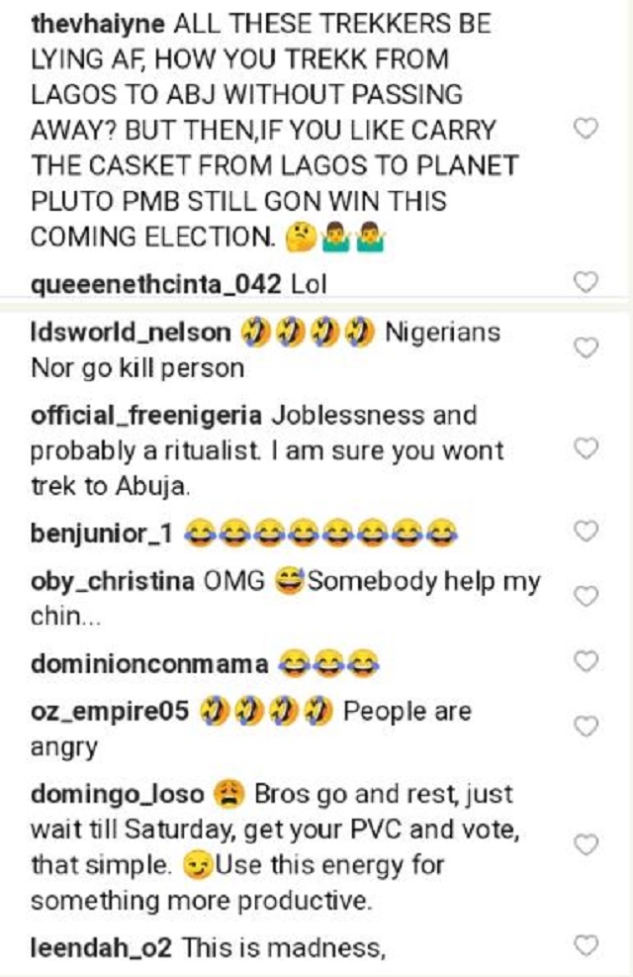Open oby_christina's profile

click(x=111, y=582)
